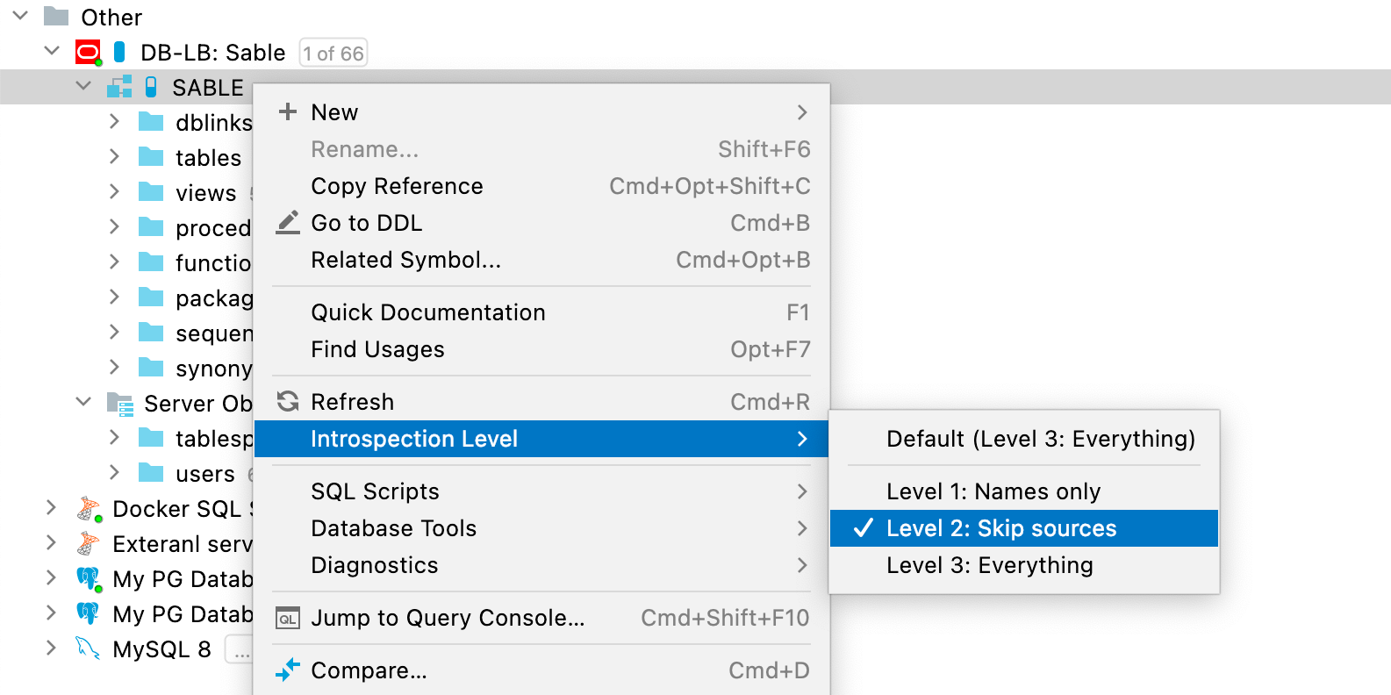The width and height of the screenshot is (1391, 695).
Task: Click the Docker SQL Server data source icon
Action: pos(88,509)
